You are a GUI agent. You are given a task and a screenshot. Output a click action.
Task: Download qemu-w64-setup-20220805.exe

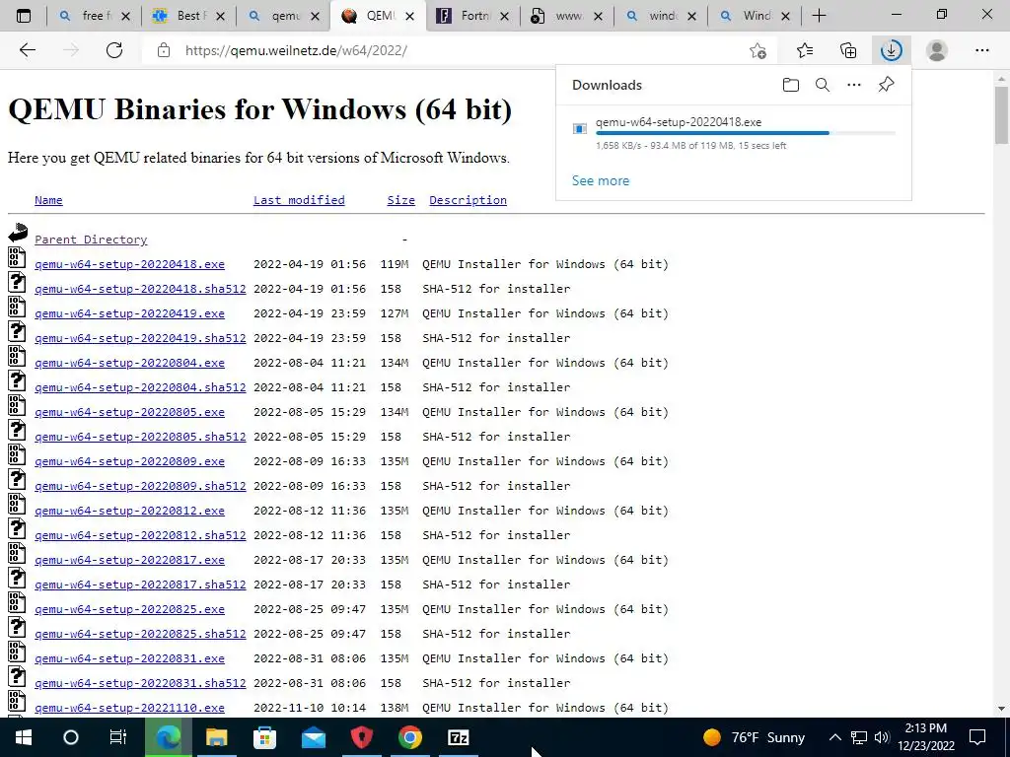(x=129, y=412)
